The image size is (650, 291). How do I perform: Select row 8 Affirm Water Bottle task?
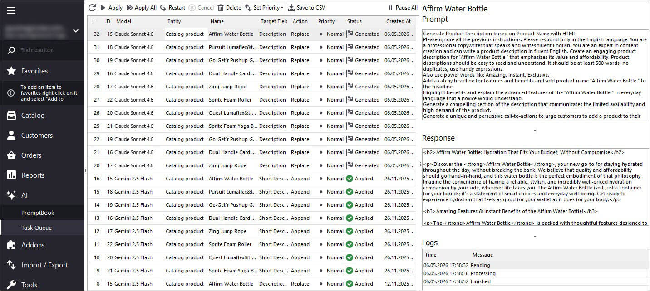[251, 284]
